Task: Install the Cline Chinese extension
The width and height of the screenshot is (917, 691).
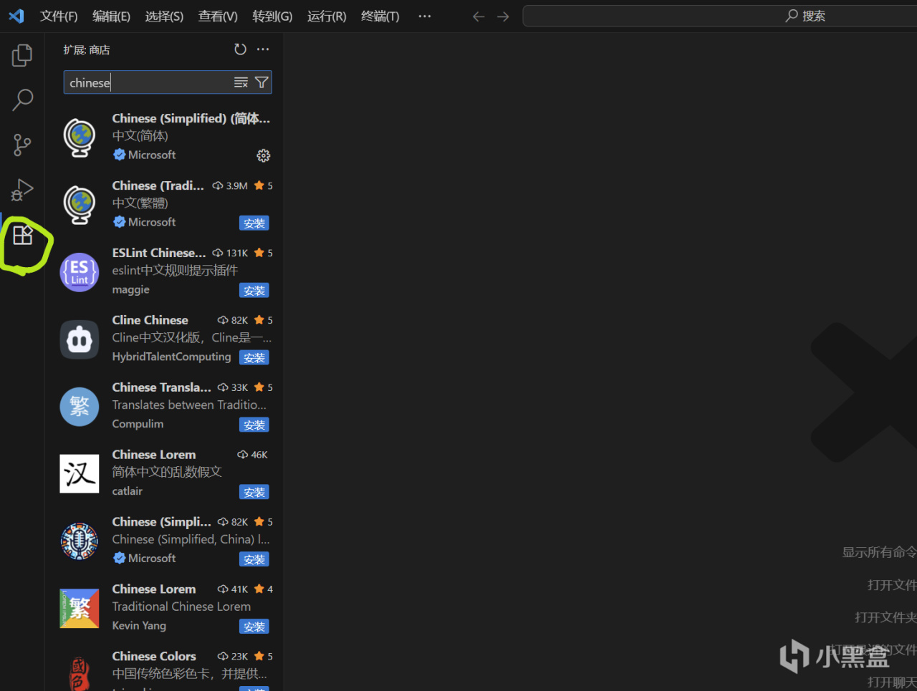Action: tap(254, 358)
